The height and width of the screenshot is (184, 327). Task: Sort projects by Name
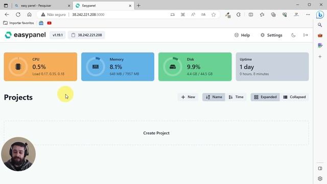(214, 97)
